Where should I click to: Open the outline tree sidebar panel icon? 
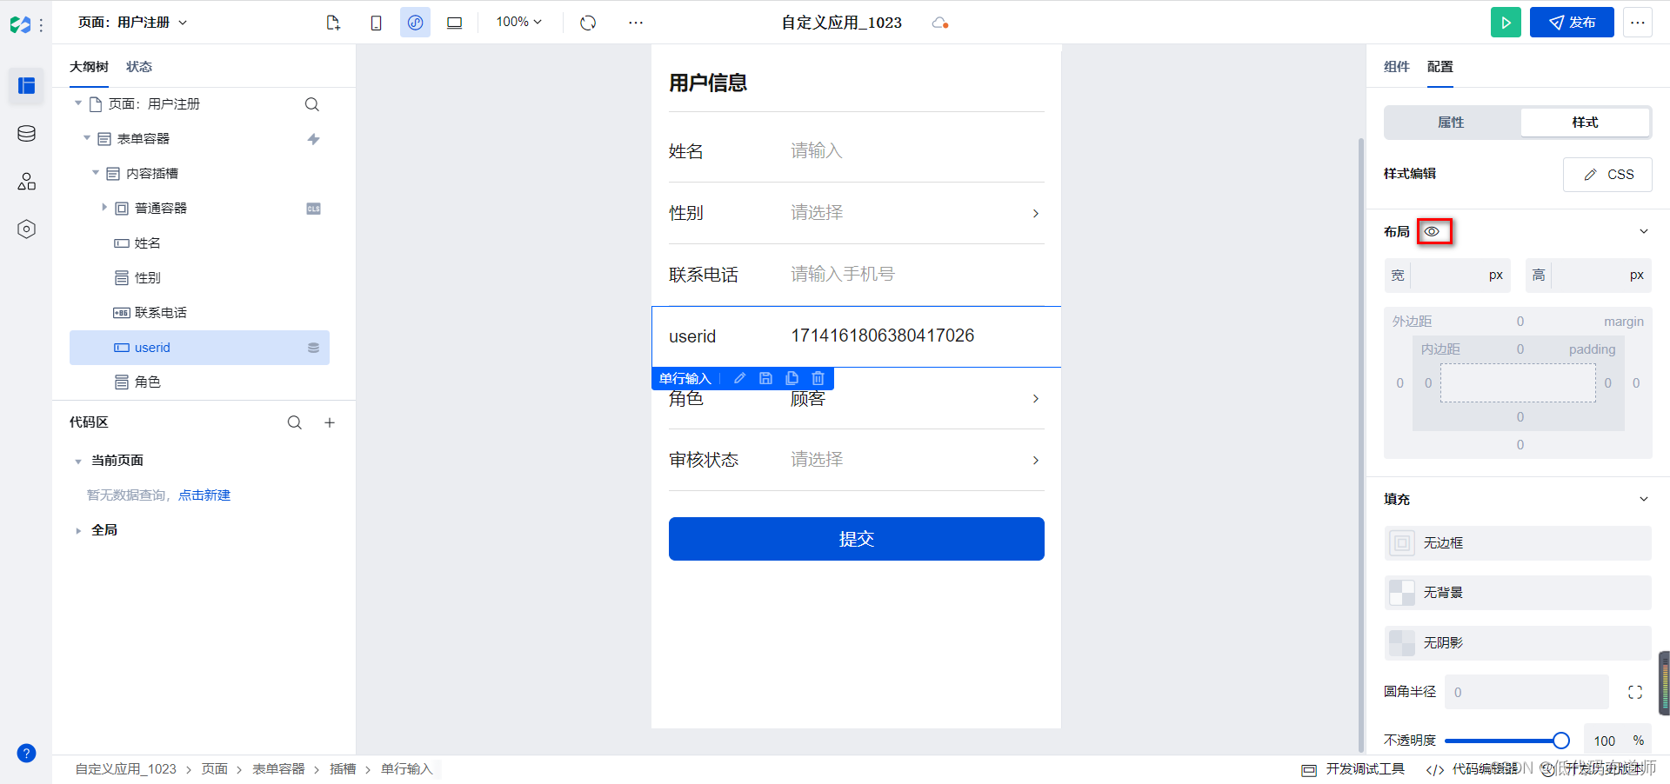point(26,85)
